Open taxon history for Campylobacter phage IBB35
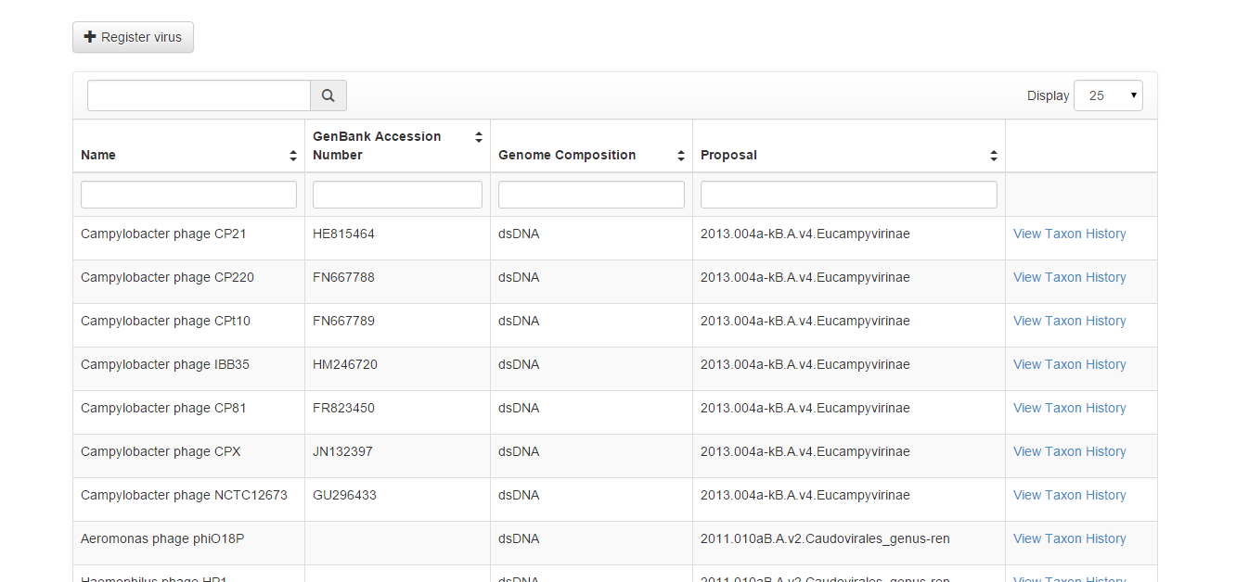1236x582 pixels. coord(1069,365)
